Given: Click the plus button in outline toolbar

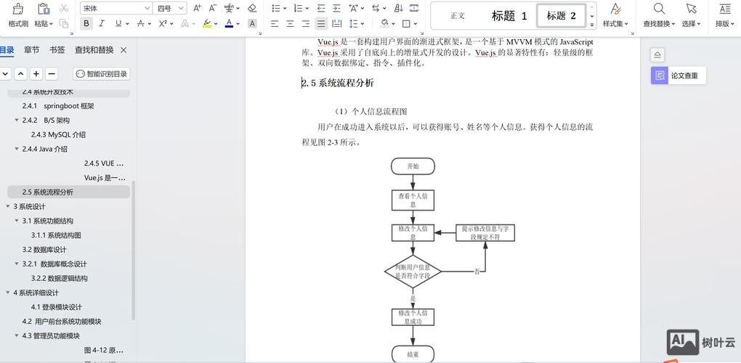Looking at the screenshot, I should pos(36,73).
